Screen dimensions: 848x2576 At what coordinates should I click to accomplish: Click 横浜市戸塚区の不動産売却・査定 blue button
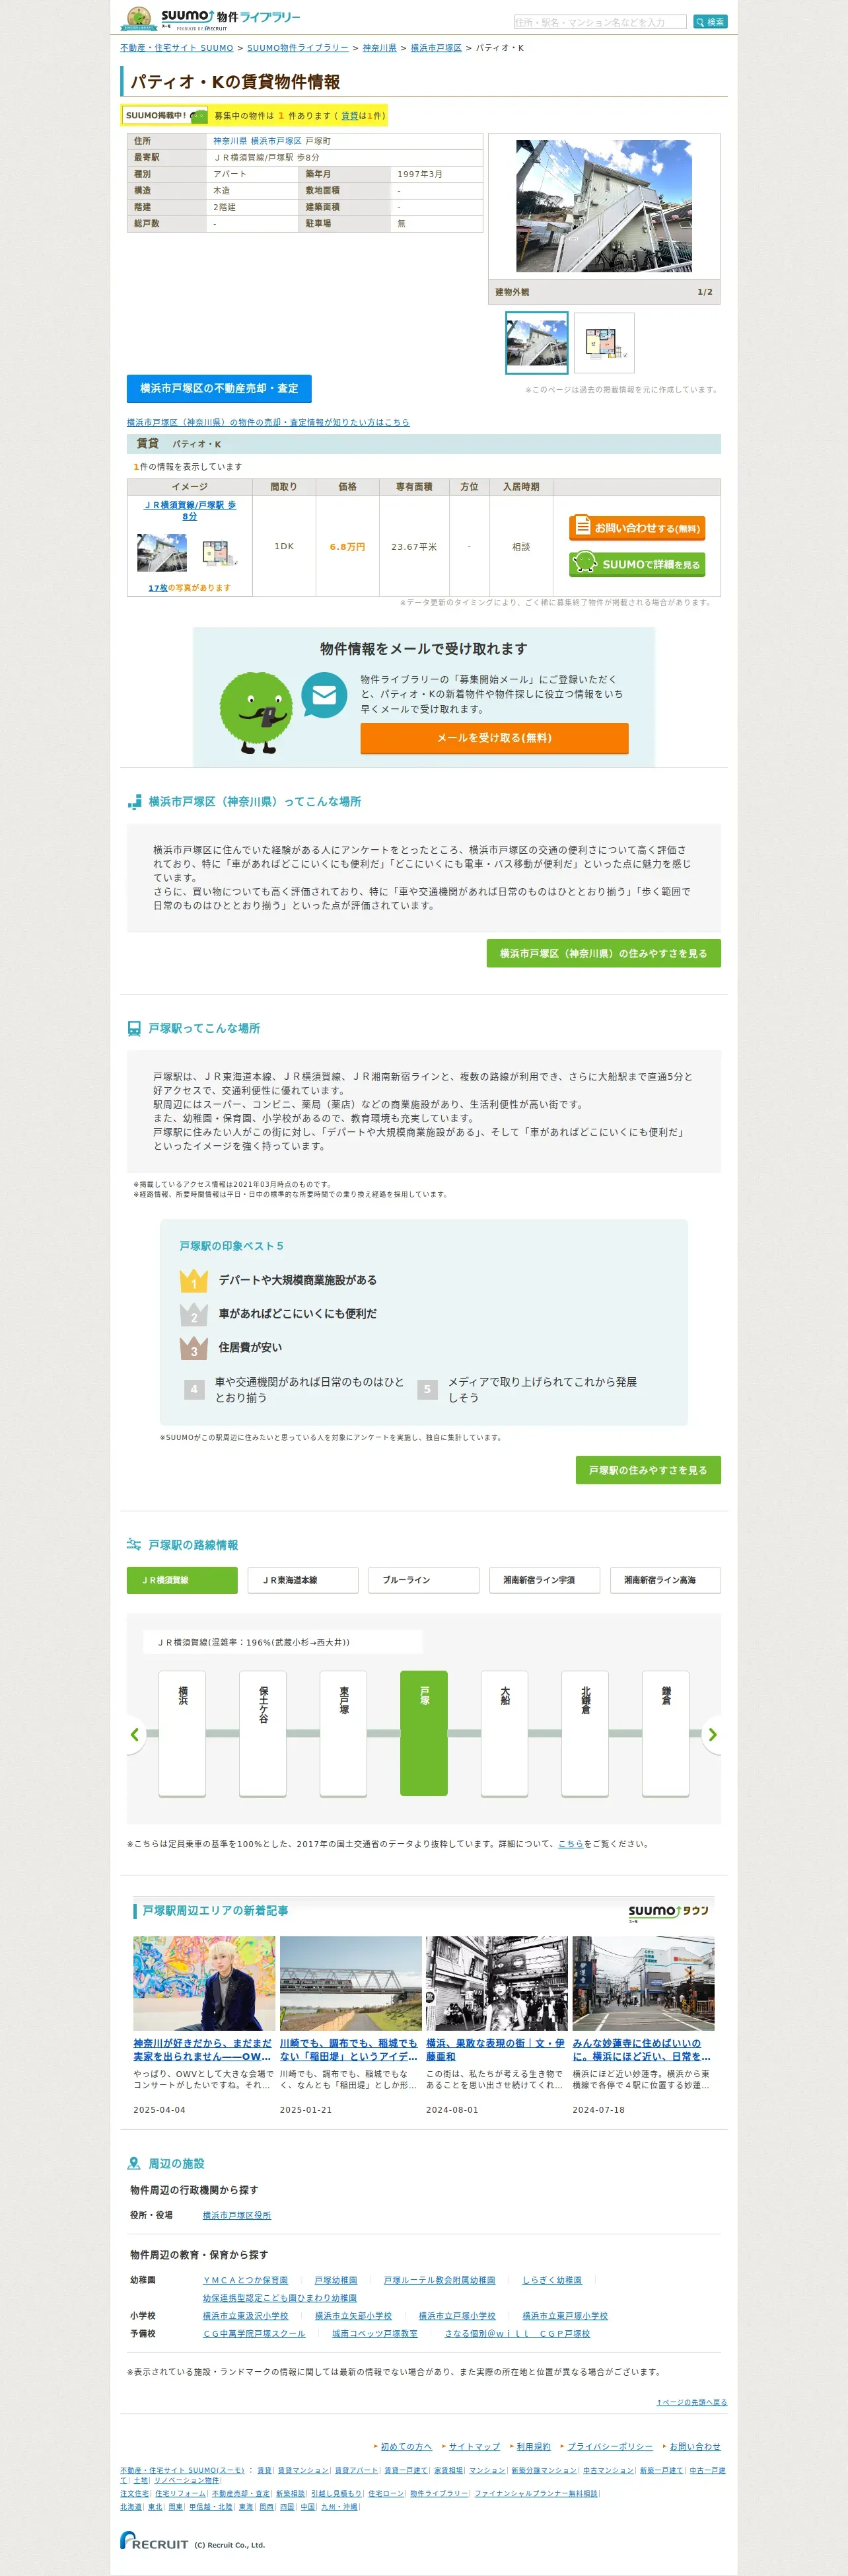pyautogui.click(x=219, y=388)
